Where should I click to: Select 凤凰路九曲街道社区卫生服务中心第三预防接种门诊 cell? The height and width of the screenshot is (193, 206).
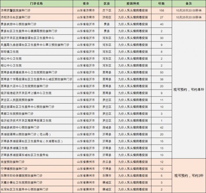click(x=36, y=45)
